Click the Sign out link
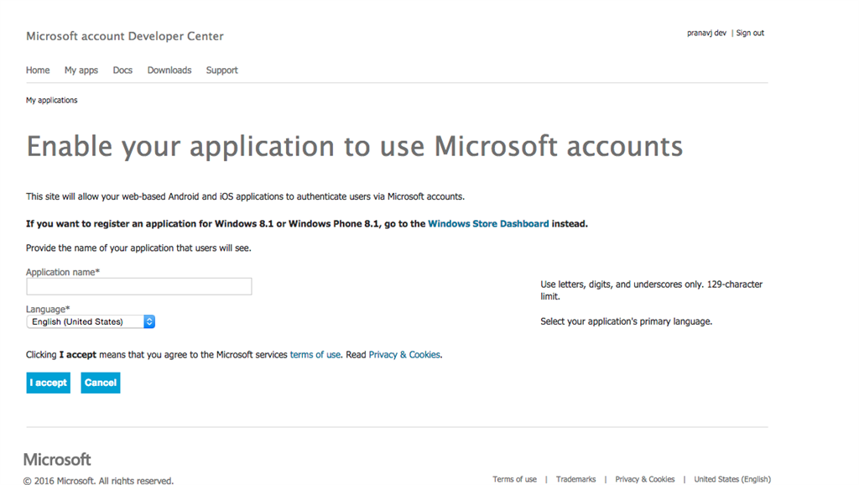Image resolution: width=859 pixels, height=485 pixels. 750,34
